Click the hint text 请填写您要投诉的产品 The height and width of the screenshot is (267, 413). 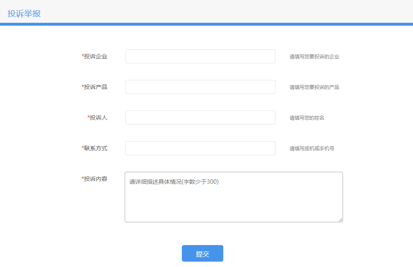pos(314,87)
